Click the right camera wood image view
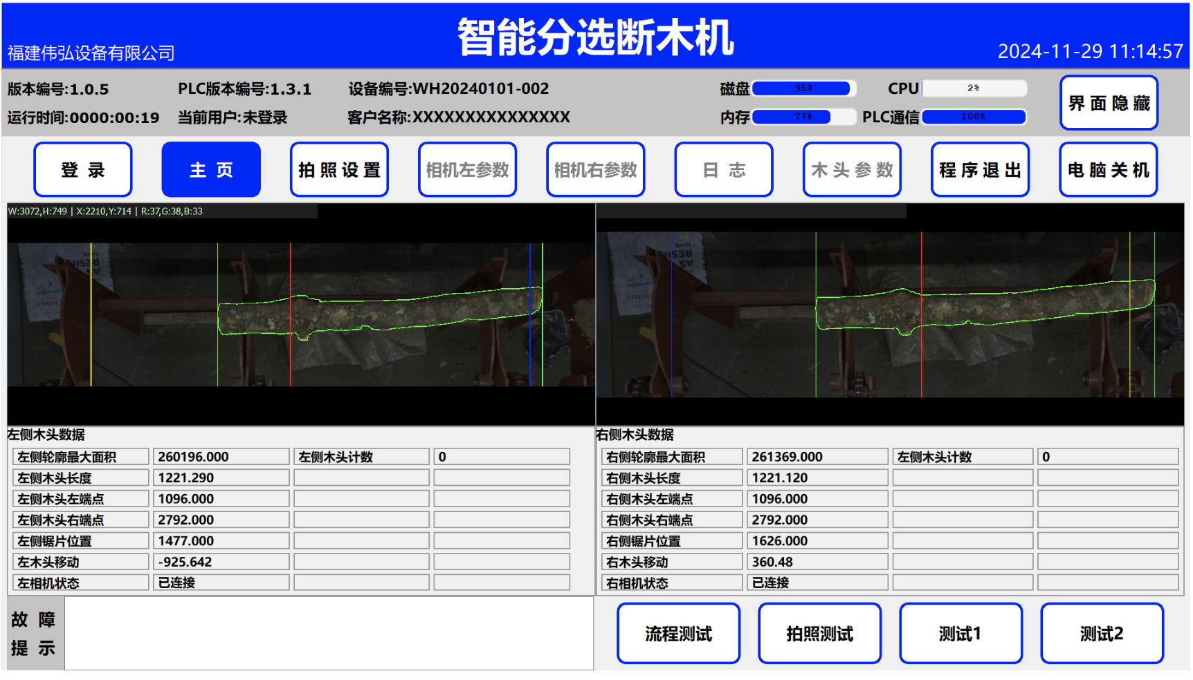The height and width of the screenshot is (680, 1193). [x=890, y=314]
